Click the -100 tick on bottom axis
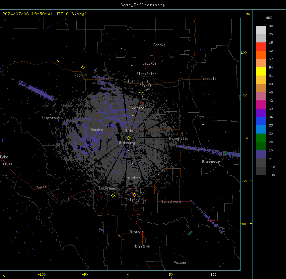 coord(41,274)
